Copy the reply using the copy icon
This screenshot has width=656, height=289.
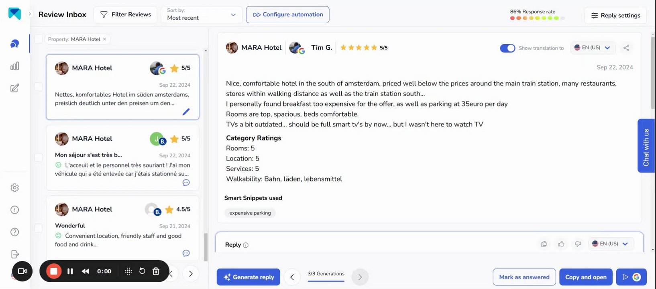[x=544, y=244]
